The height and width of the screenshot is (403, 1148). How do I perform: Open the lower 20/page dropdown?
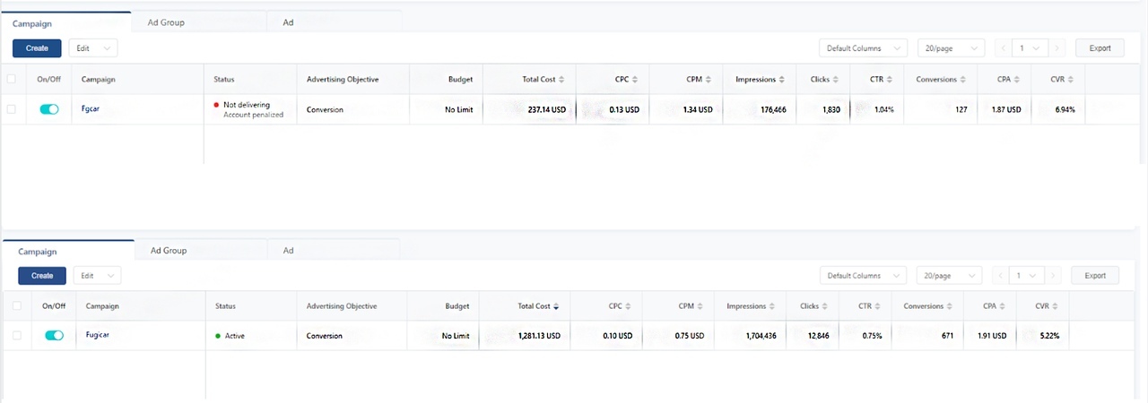[949, 276]
